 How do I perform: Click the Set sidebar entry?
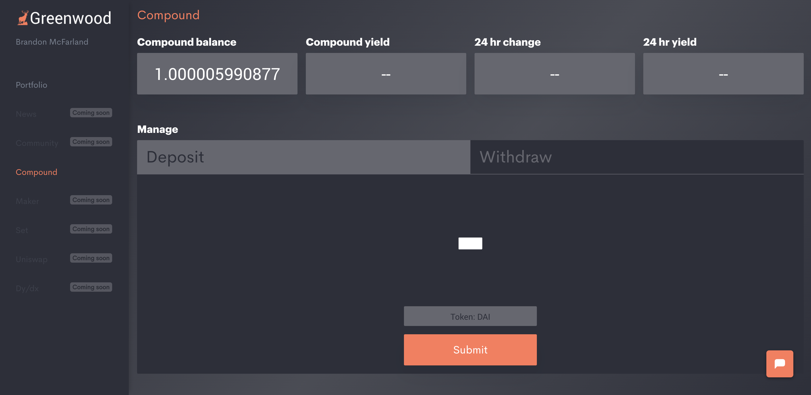pos(22,230)
